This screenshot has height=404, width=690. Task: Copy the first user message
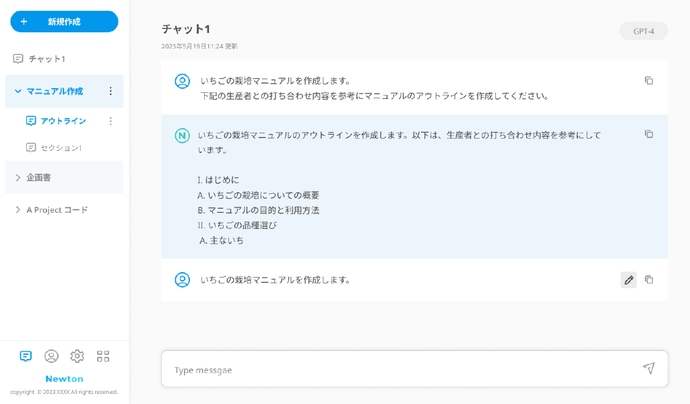click(x=649, y=81)
